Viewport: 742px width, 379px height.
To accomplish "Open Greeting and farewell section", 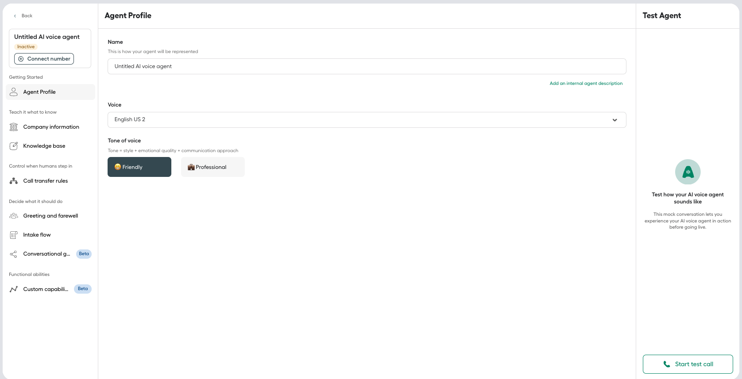I will tap(50, 216).
